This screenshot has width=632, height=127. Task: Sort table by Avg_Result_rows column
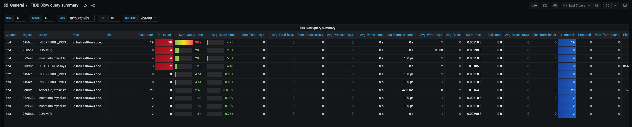pyautogui.click(x=517, y=35)
